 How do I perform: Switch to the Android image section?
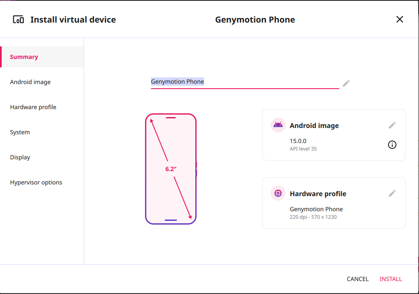[30, 82]
